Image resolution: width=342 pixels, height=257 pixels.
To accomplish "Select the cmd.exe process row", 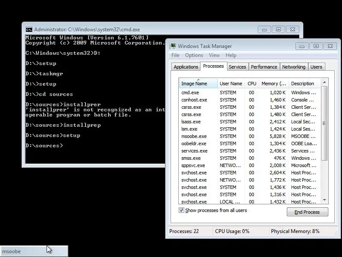I will [250, 93].
